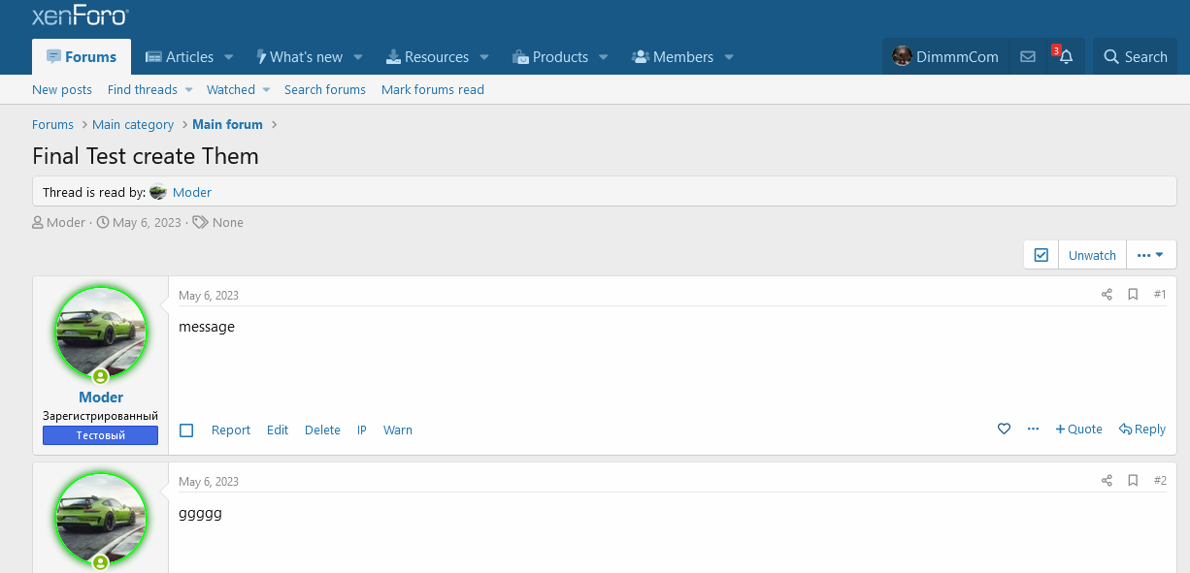Click the share icon on post #1
The width and height of the screenshot is (1190, 573).
pyautogui.click(x=1107, y=295)
